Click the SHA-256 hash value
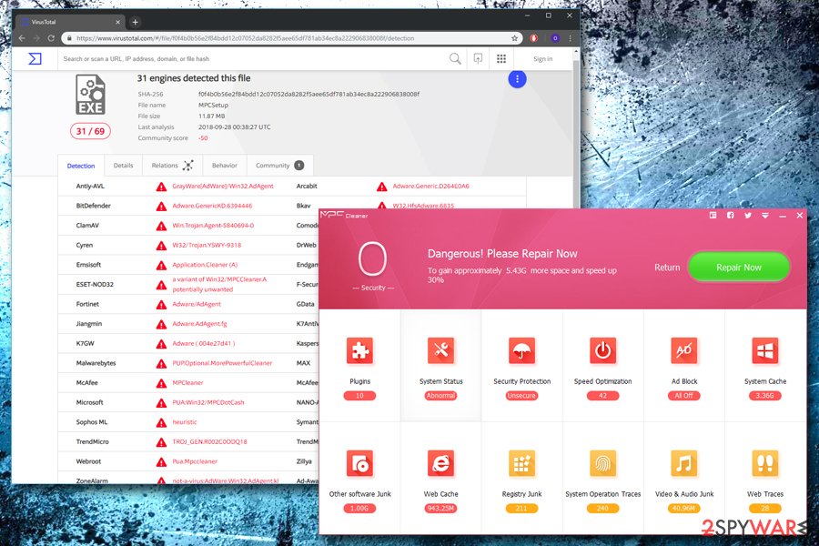The image size is (819, 546). pos(308,94)
